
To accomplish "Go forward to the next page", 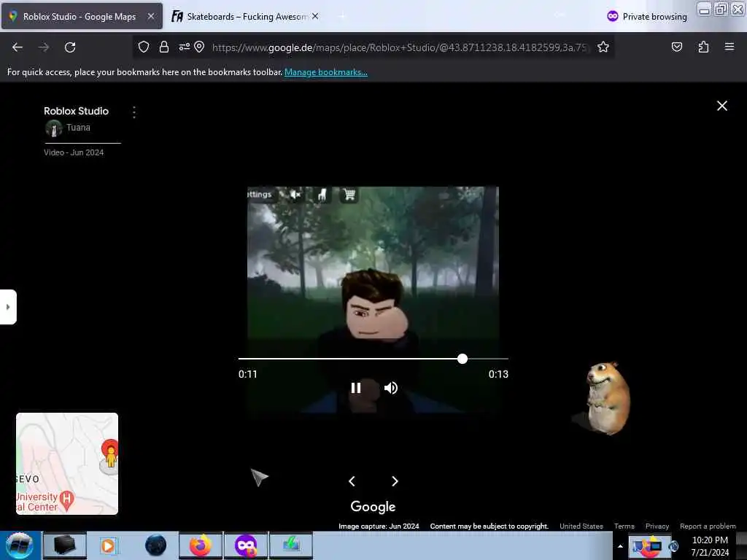I will [44, 47].
